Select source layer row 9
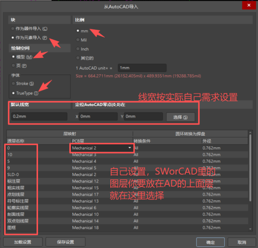Image resolution: width=258 pixels, height=248 pixels. (9, 168)
